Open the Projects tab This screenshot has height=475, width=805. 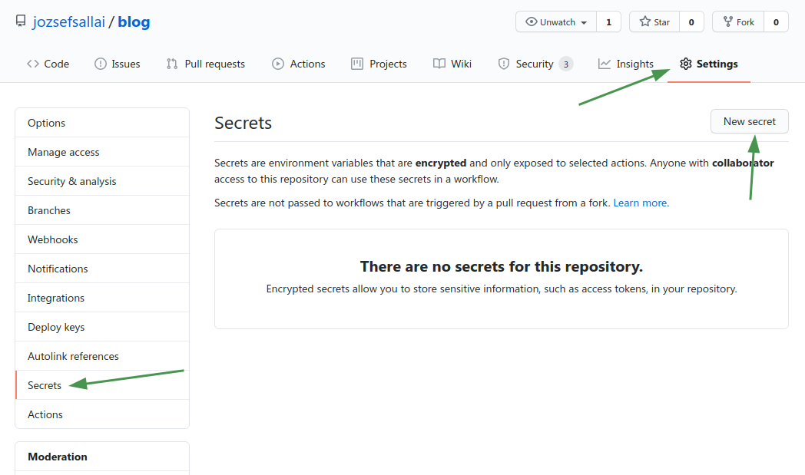379,64
